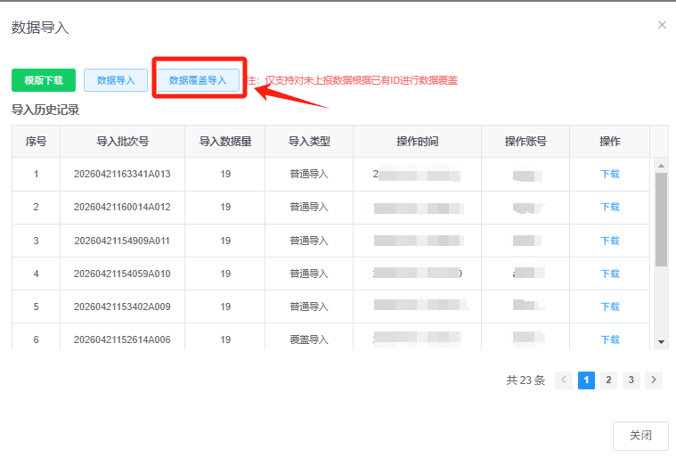Click batch number 20260421160014A012
The width and height of the screenshot is (676, 458).
tap(122, 207)
